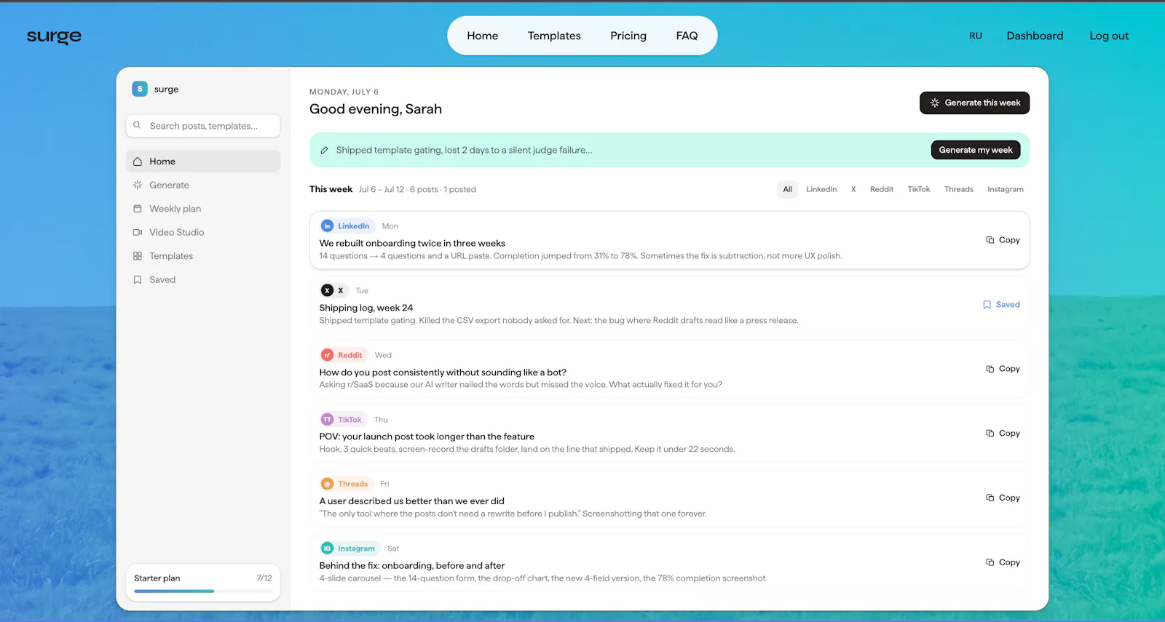Image resolution: width=1165 pixels, height=622 pixels.
Task: Go to Pricing in the top navigation
Action: point(628,36)
